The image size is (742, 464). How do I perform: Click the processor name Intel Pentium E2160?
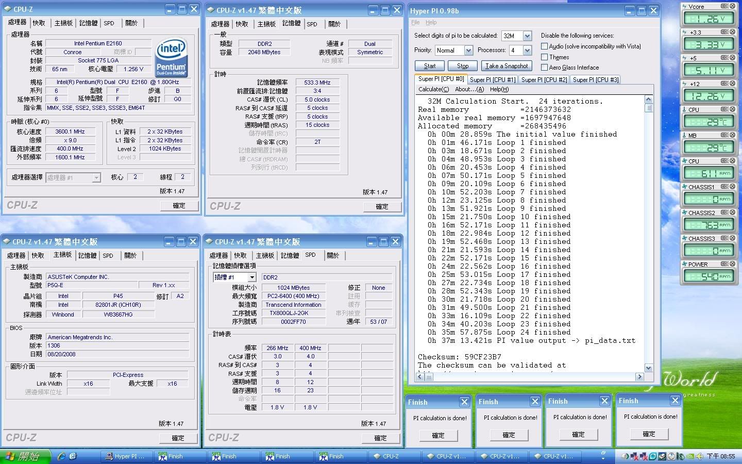click(98, 43)
